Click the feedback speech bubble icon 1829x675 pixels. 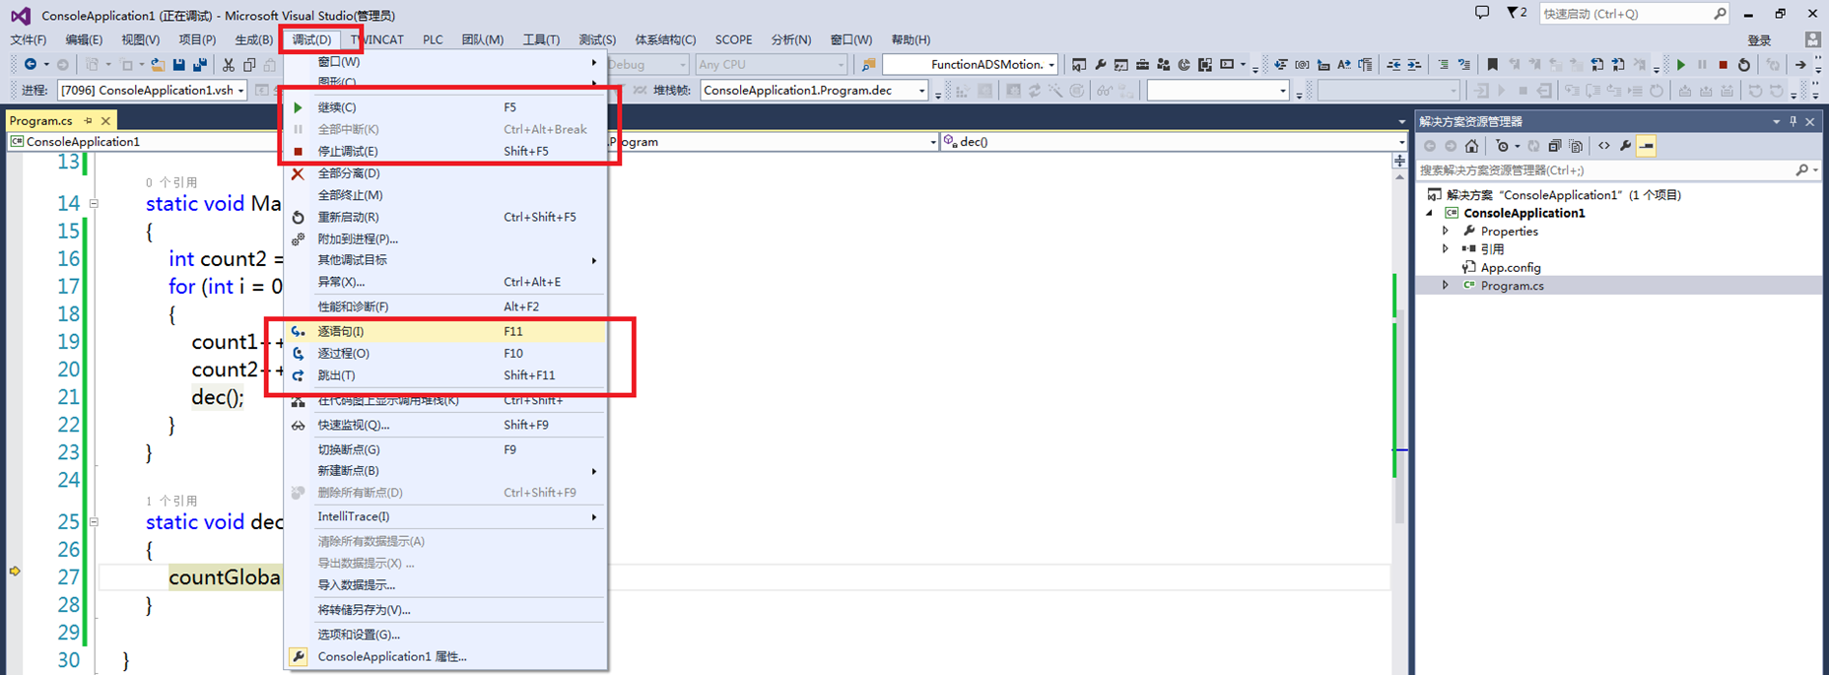click(x=1482, y=13)
